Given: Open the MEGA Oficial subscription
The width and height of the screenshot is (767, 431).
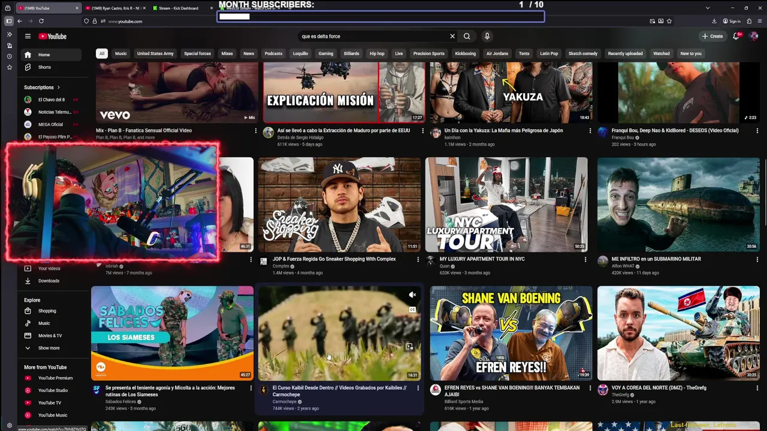Looking at the screenshot, I should point(50,125).
